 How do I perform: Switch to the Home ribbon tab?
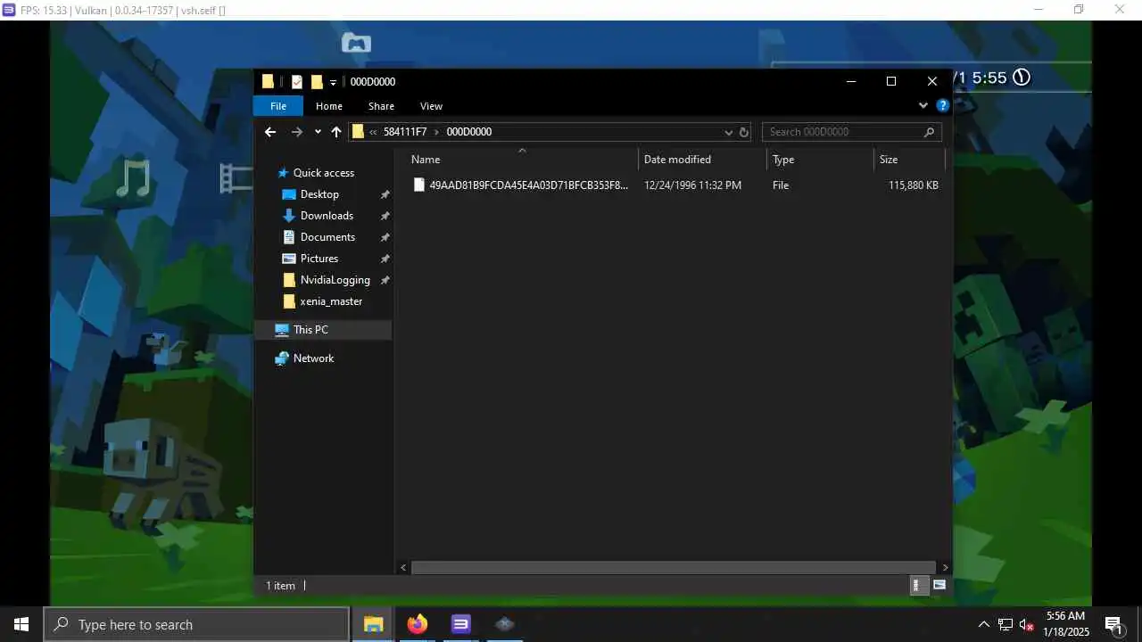[x=329, y=106]
